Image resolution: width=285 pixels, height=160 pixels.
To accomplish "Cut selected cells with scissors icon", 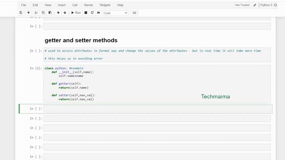I will tap(36, 13).
